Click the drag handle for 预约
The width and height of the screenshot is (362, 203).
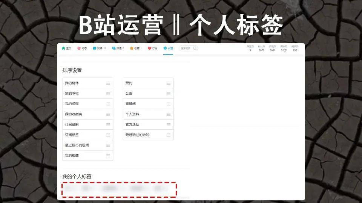(169, 83)
